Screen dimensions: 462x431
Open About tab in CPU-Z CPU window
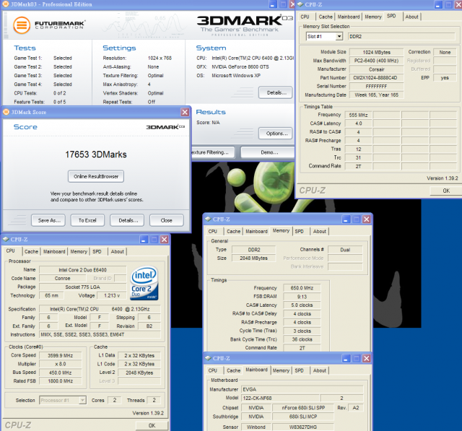coord(117,251)
